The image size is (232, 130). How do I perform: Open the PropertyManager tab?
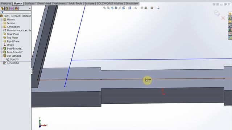7,8
